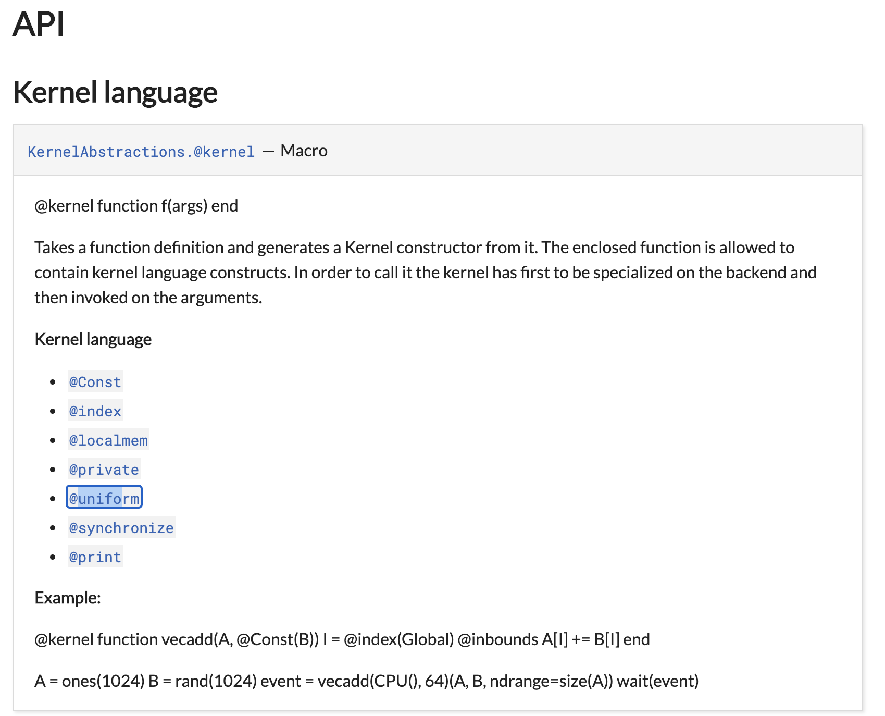Click the 'A = ones(1024)' example line
Screen dimensions: 885x716
coord(367,681)
